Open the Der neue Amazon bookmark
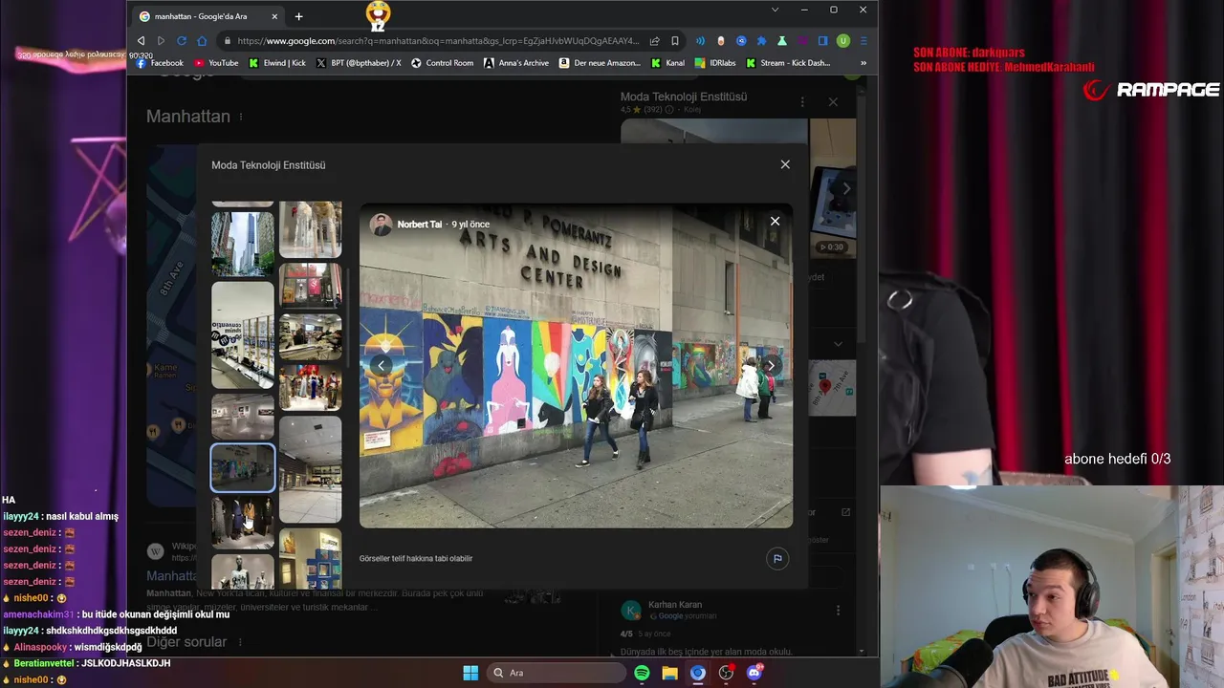This screenshot has width=1224, height=688. (x=601, y=63)
